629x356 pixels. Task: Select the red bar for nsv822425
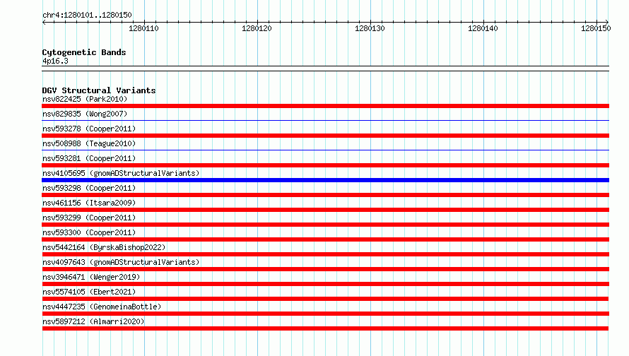click(x=325, y=106)
